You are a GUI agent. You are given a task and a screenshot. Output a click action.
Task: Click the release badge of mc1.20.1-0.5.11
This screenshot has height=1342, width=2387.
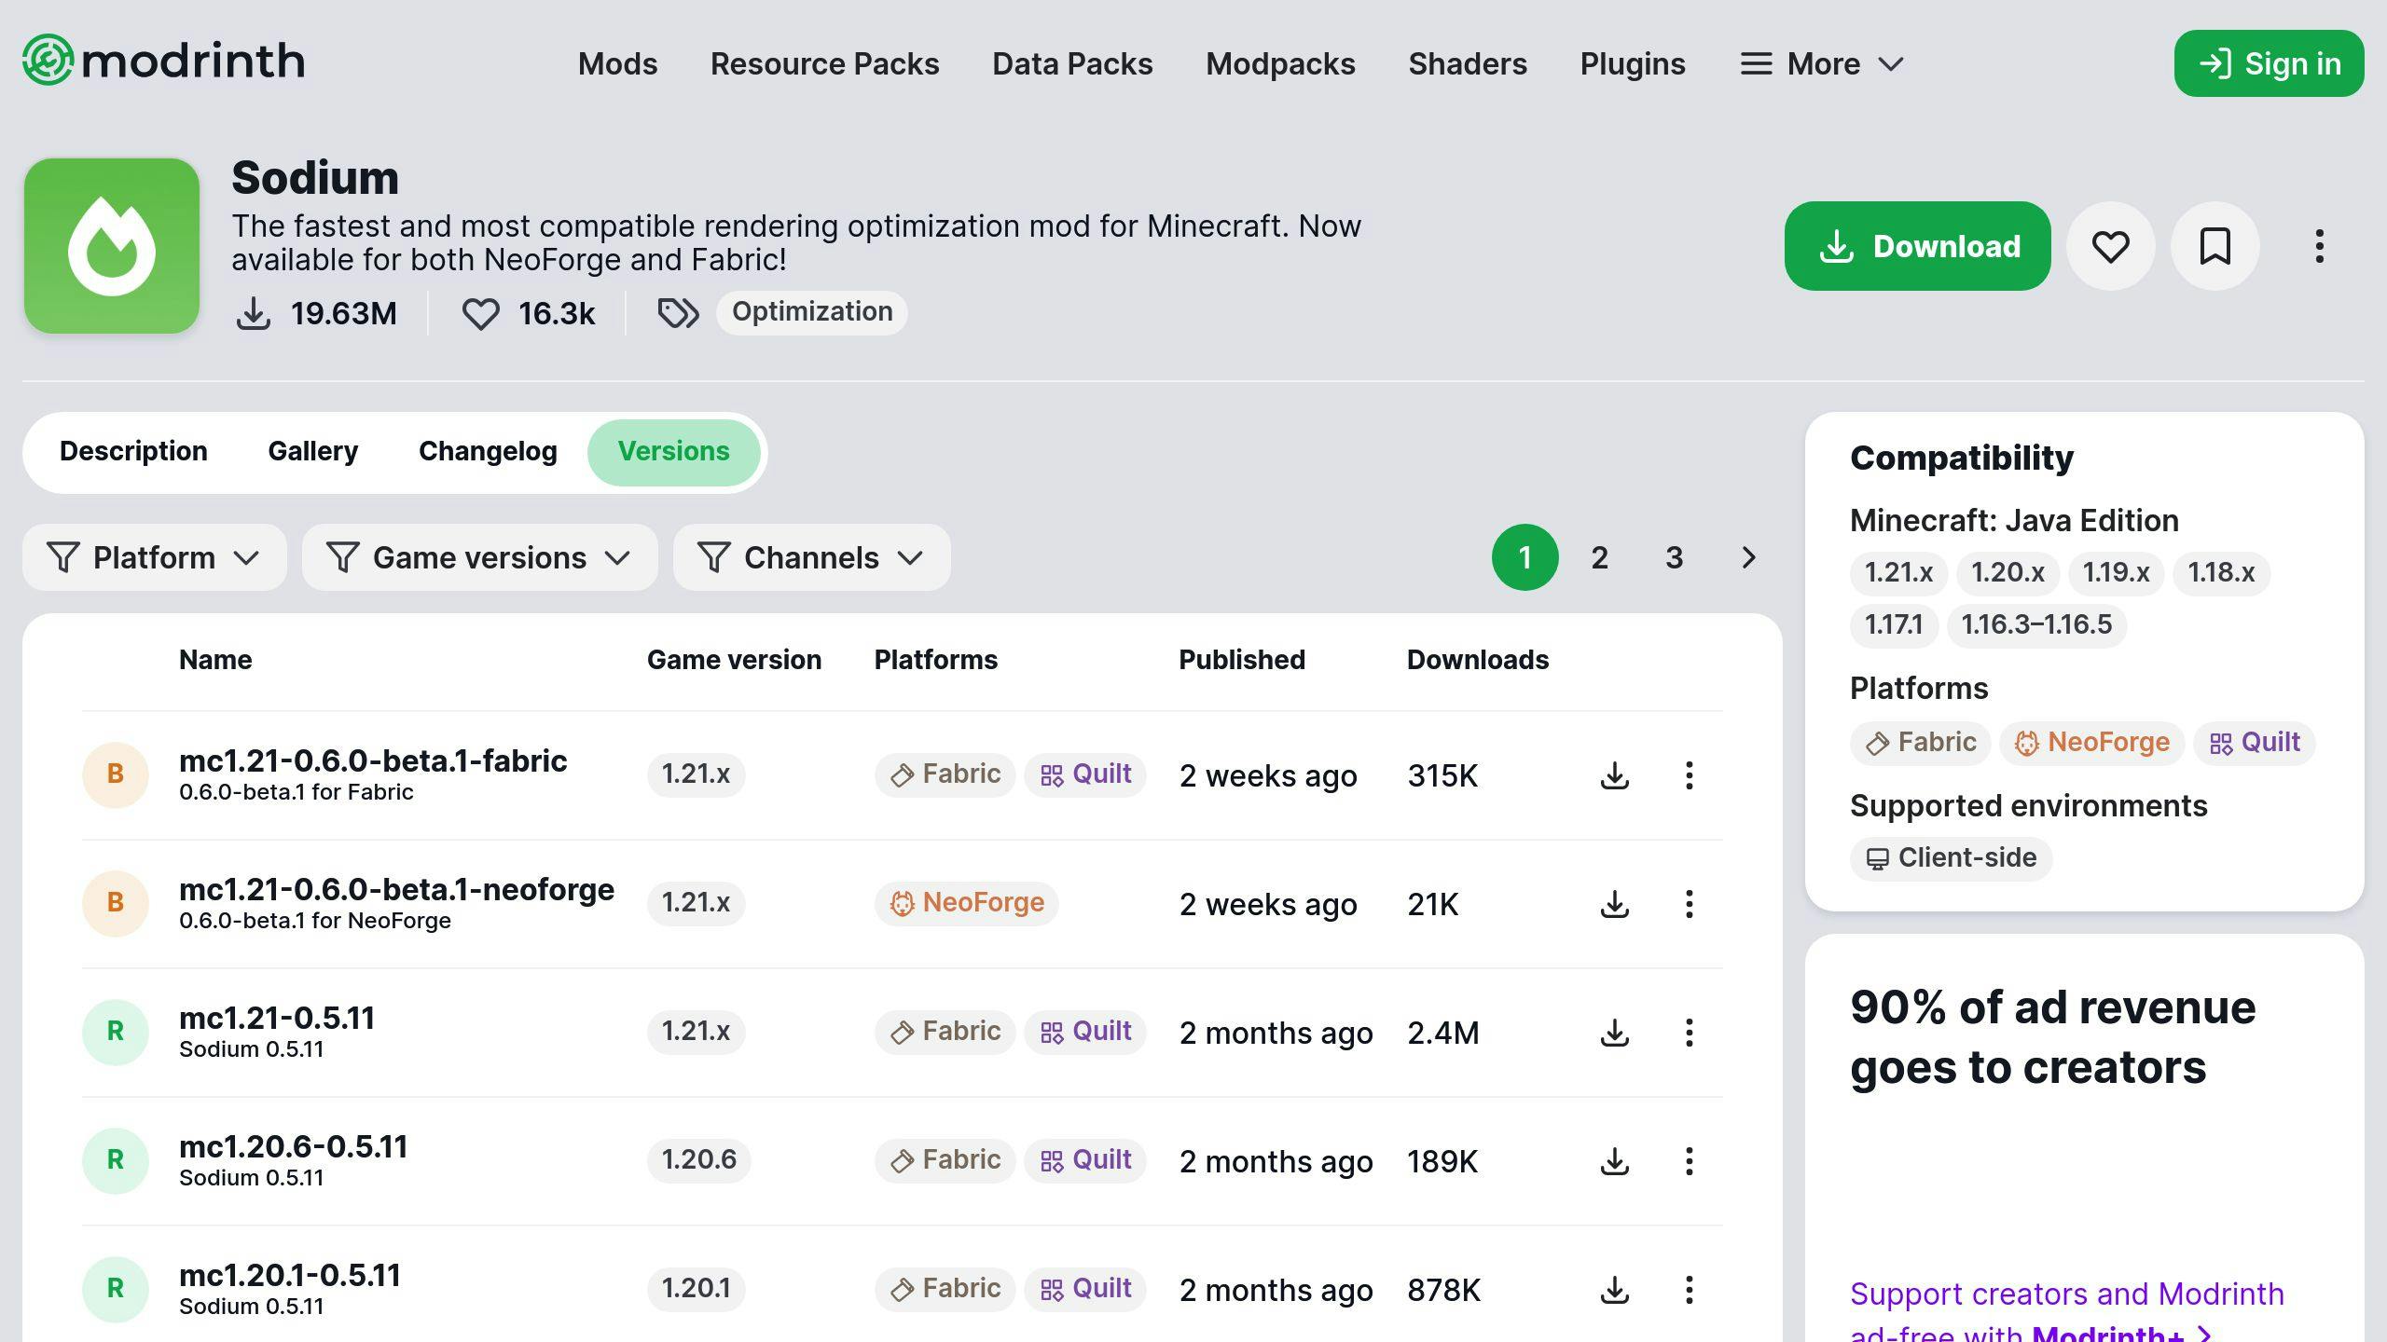(x=116, y=1289)
